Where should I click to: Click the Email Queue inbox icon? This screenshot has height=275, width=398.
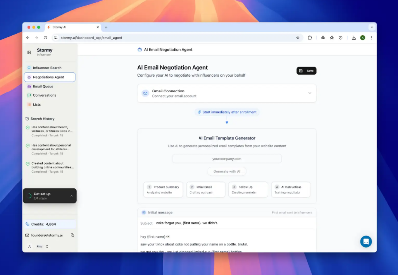tap(29, 86)
